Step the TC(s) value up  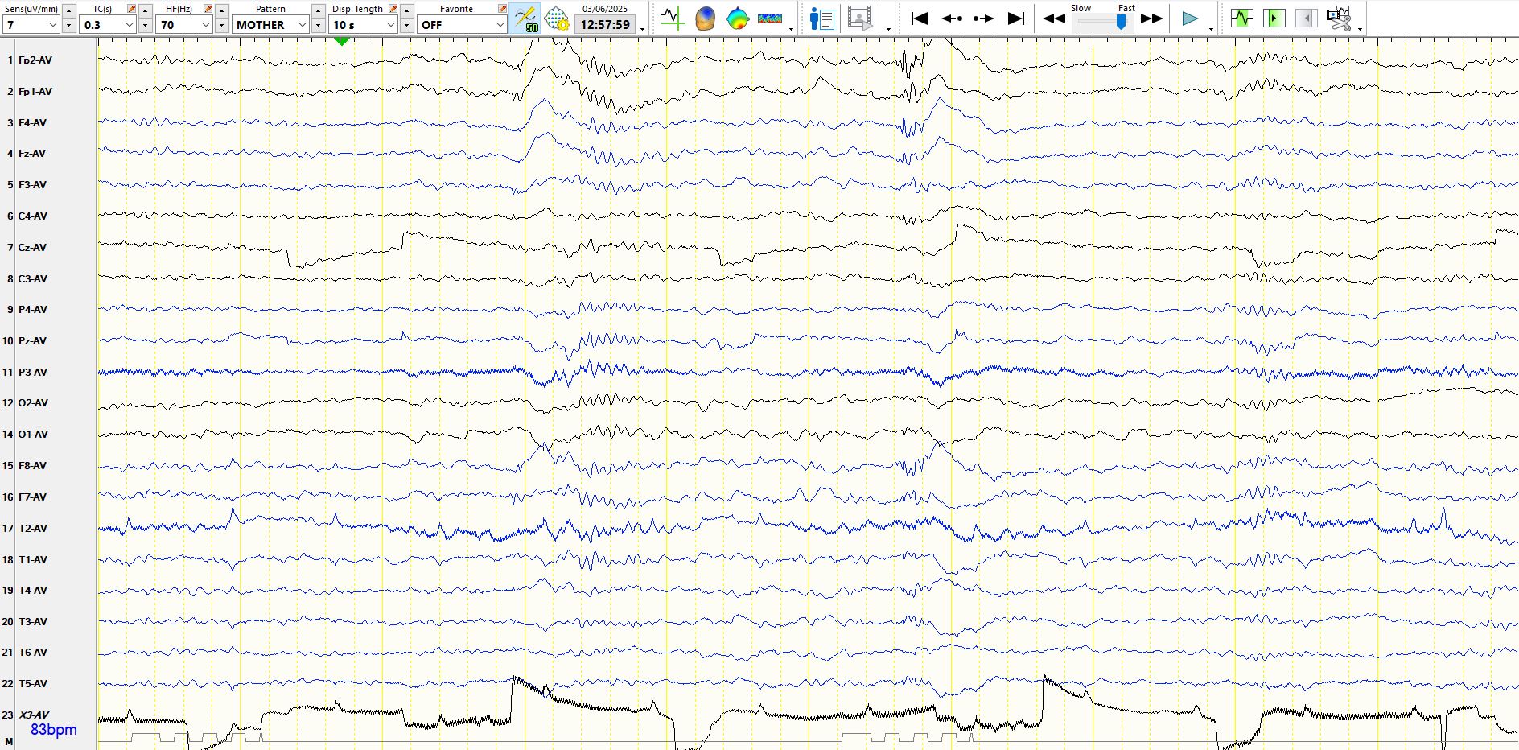coord(145,10)
